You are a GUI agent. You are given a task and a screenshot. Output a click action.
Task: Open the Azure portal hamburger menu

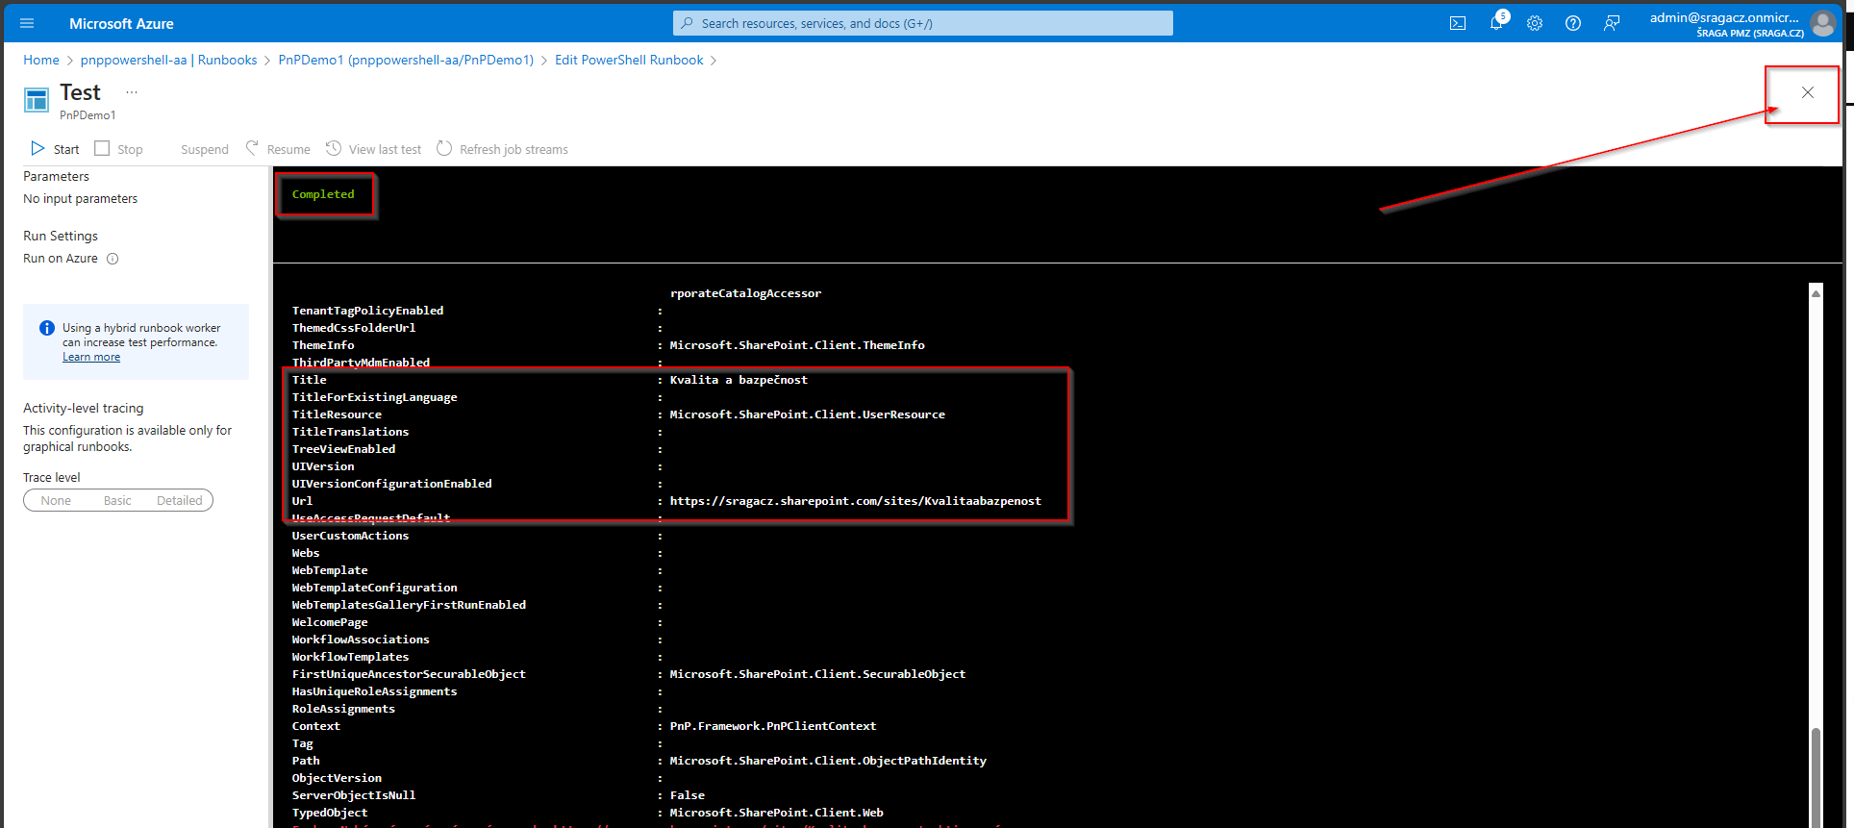(27, 23)
